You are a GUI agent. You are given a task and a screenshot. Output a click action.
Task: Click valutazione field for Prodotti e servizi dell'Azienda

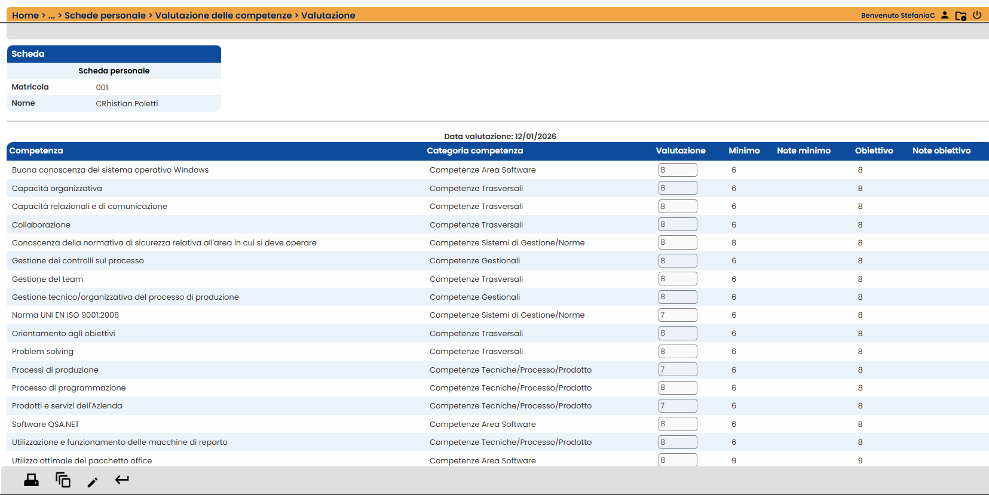pos(678,406)
